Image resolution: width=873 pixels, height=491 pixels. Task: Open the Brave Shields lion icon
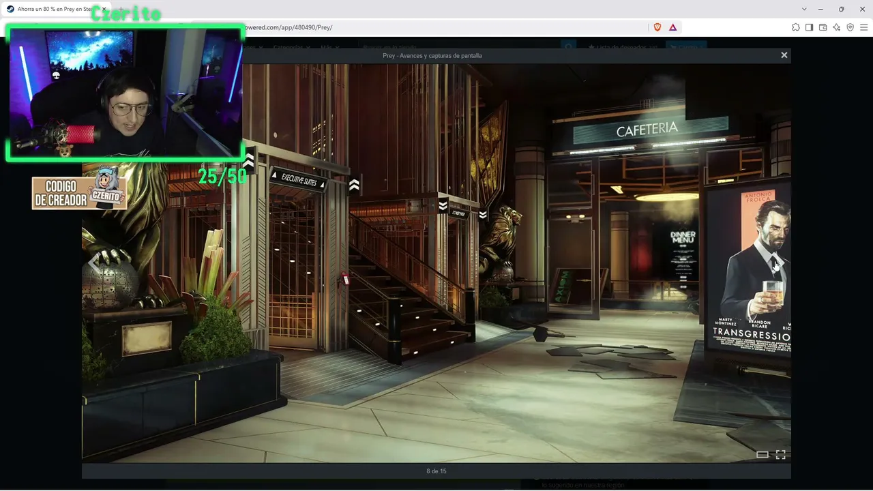[x=657, y=27]
